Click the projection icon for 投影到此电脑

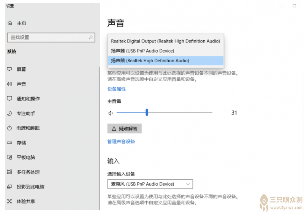pos(9,187)
